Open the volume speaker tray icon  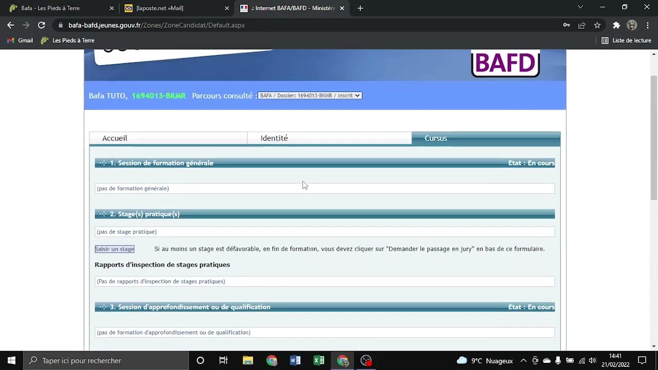pos(593,360)
